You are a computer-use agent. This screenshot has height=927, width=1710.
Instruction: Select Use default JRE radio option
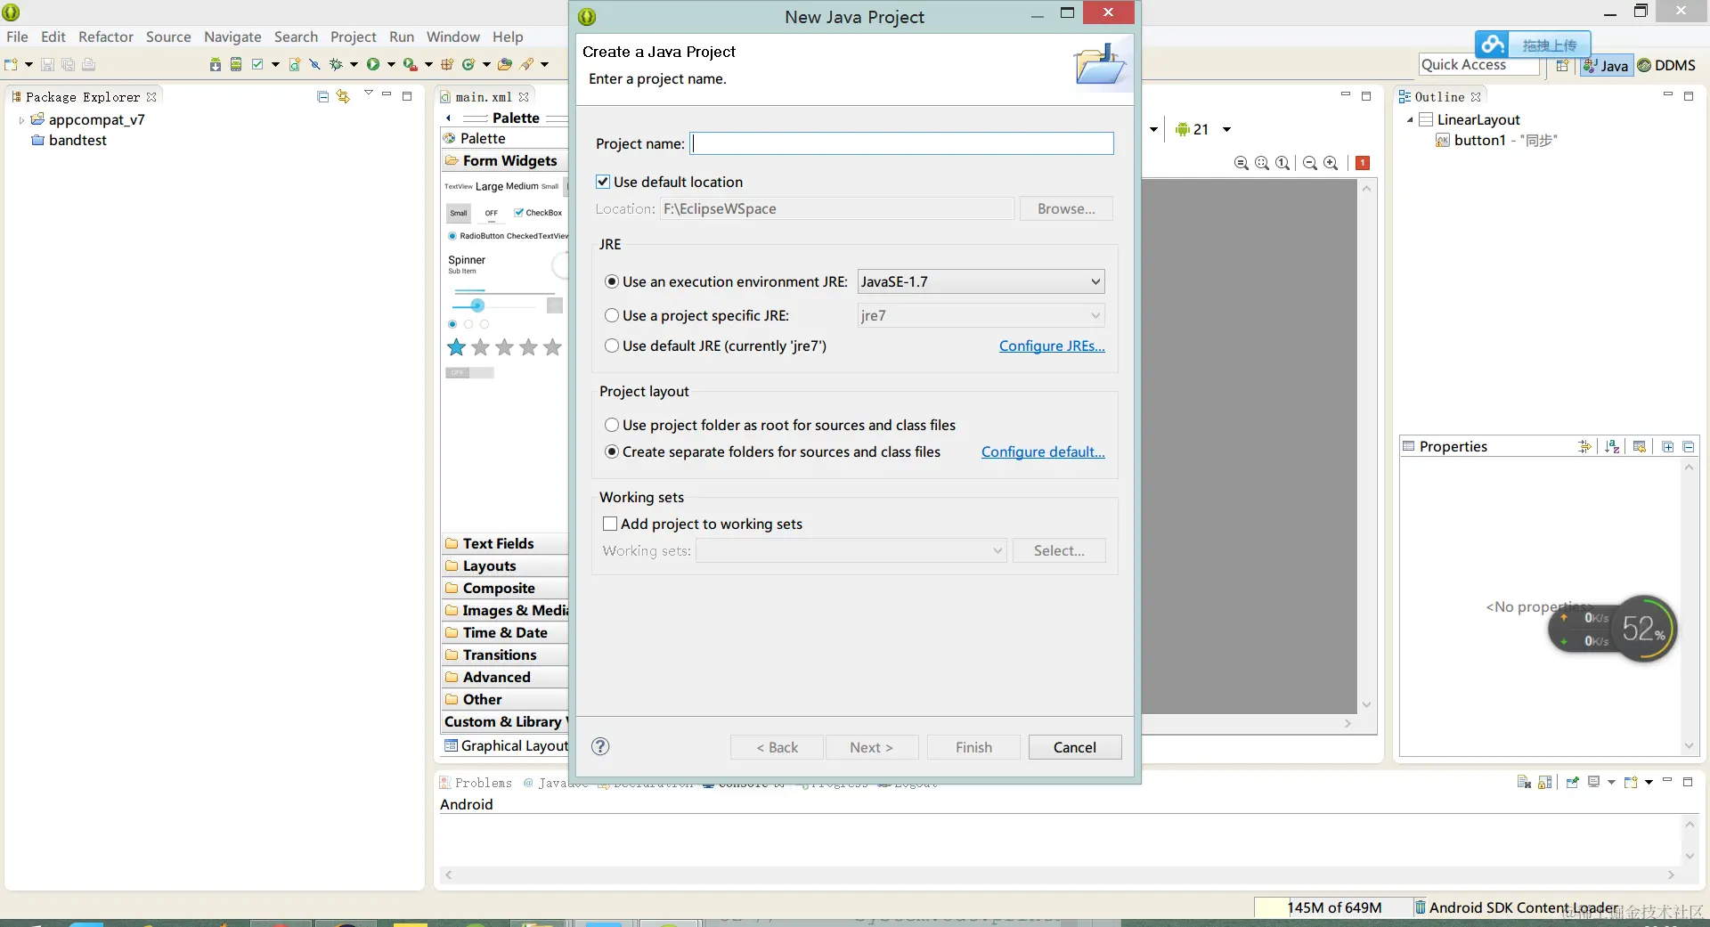(612, 346)
